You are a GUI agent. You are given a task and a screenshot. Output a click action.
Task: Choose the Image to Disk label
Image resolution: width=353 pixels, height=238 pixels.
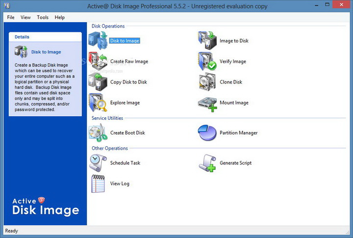234,41
